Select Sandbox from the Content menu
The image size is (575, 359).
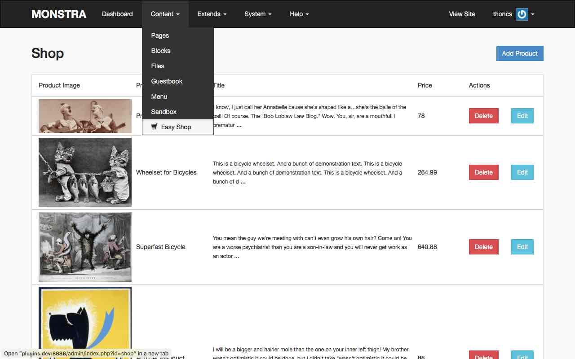164,112
